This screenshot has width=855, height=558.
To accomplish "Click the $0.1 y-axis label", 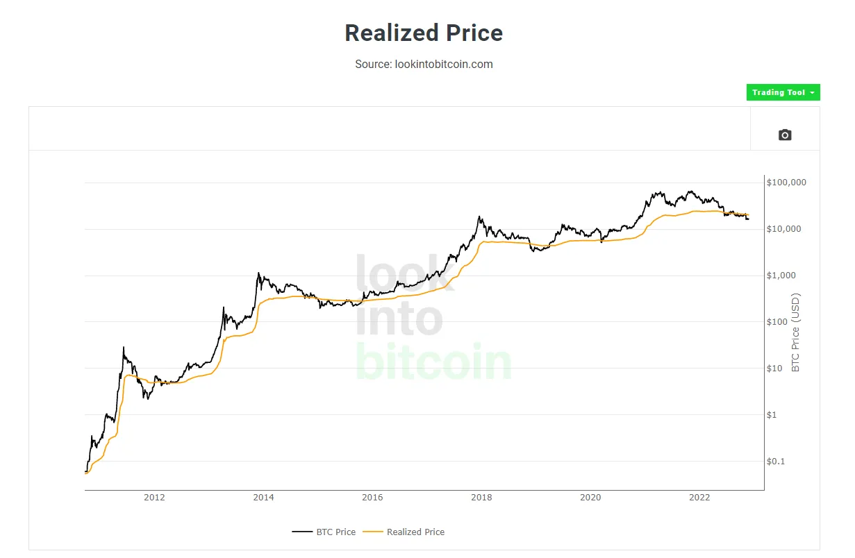I will (776, 461).
